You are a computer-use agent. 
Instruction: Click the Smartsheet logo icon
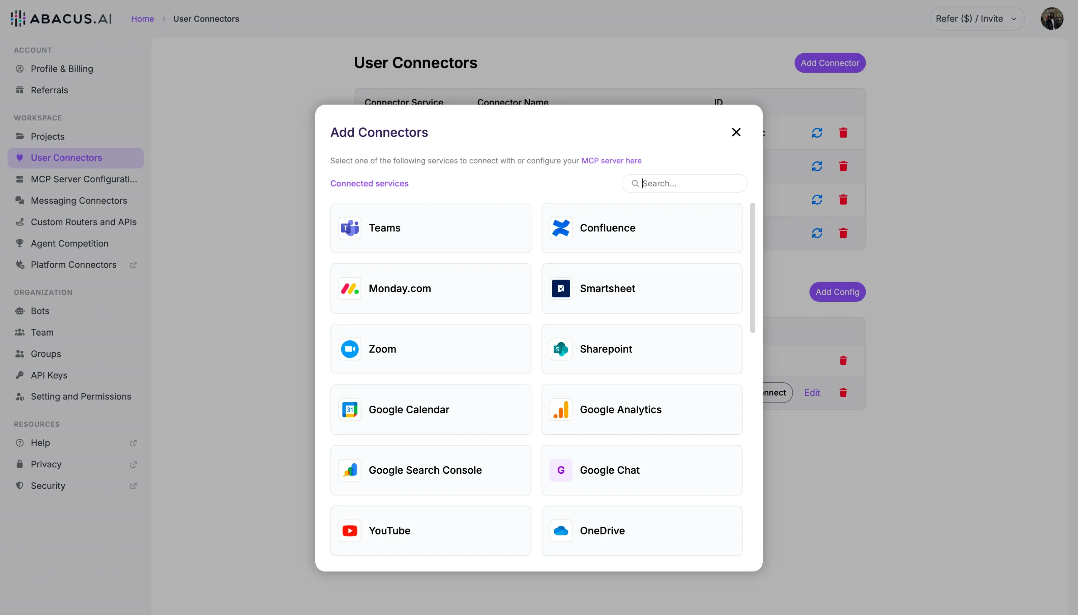pos(561,289)
